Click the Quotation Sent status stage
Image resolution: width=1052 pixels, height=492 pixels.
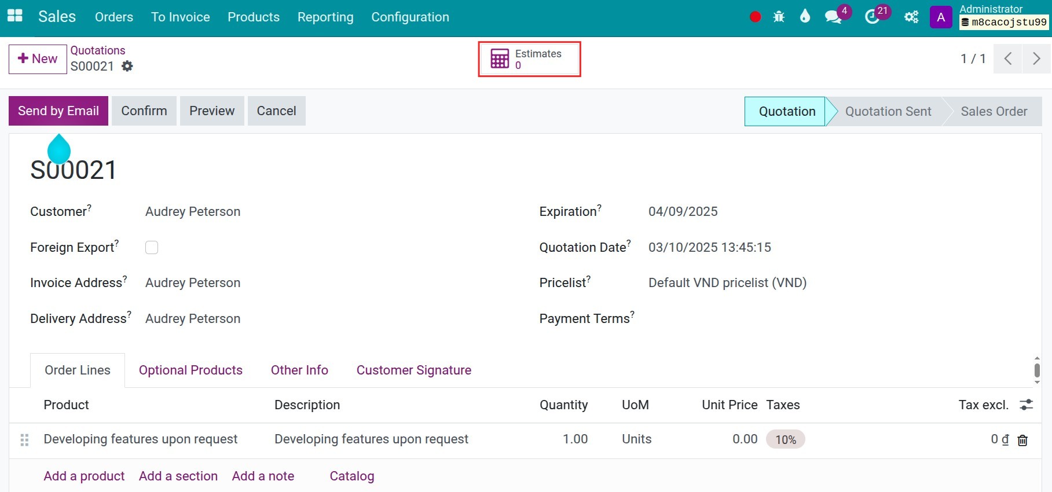click(x=888, y=111)
